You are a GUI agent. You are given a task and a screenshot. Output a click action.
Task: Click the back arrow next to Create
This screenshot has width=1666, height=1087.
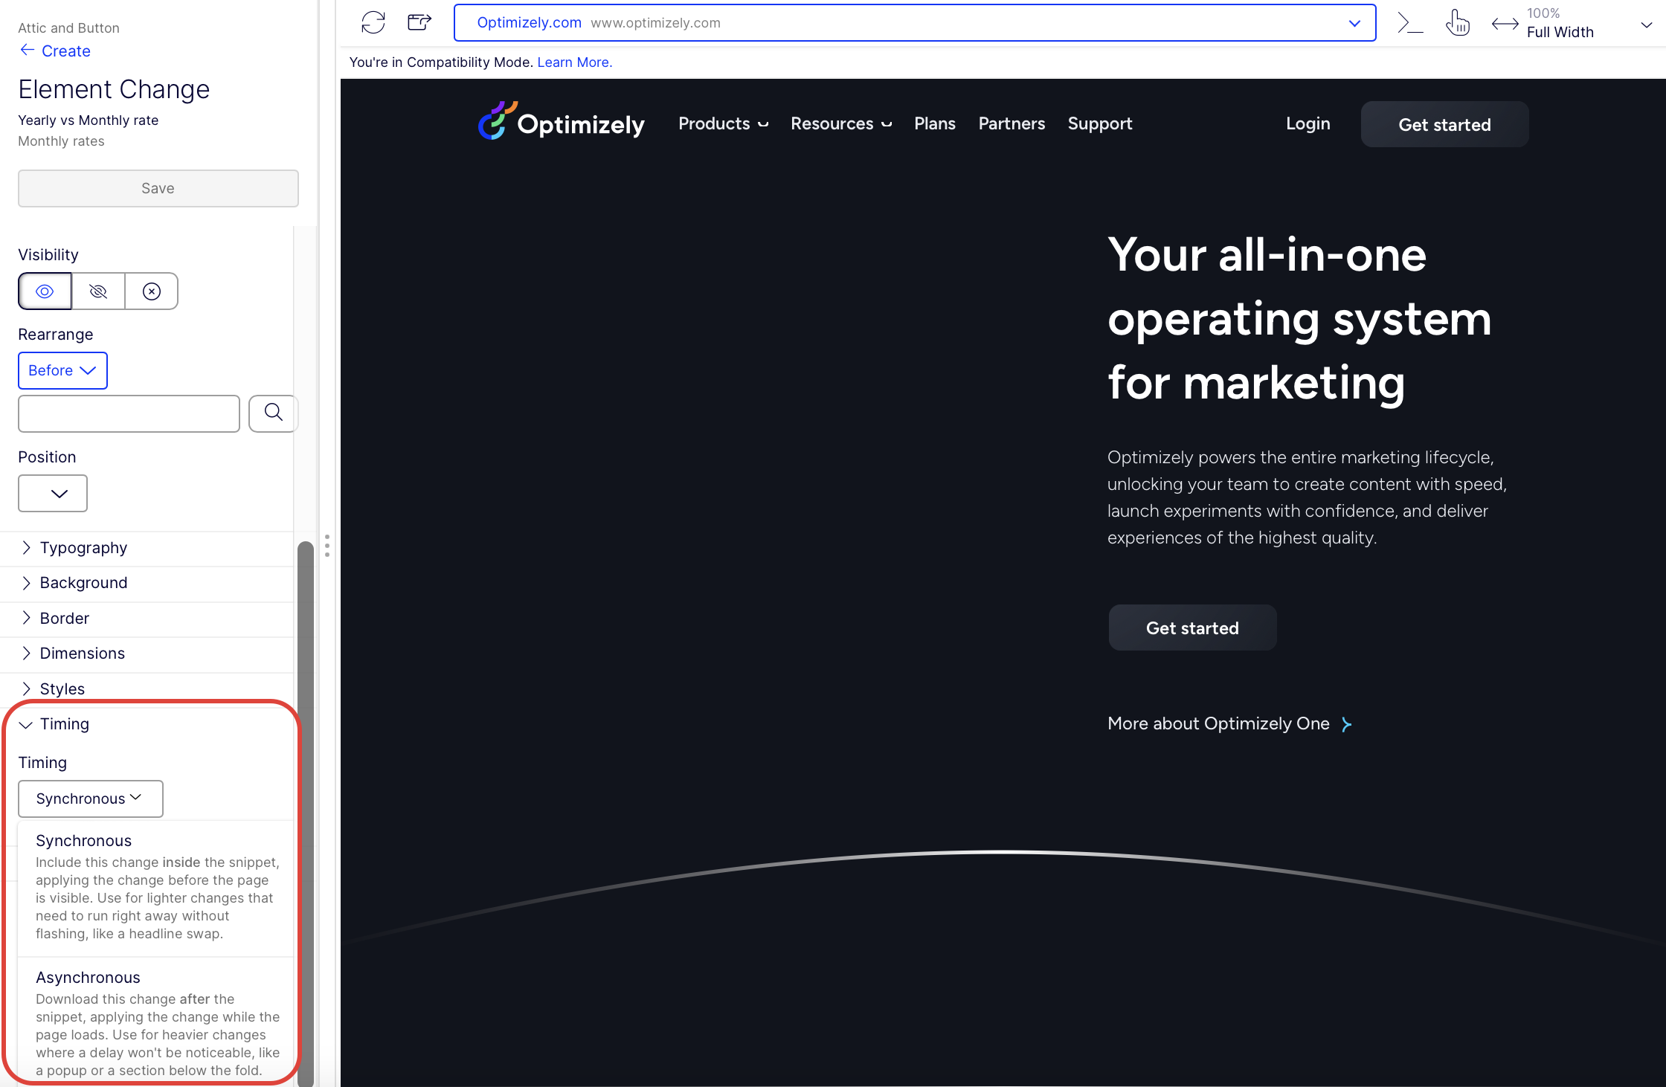[27, 50]
